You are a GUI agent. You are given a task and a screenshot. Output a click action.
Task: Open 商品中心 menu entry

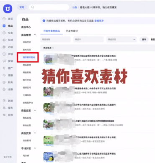tap(26, 27)
